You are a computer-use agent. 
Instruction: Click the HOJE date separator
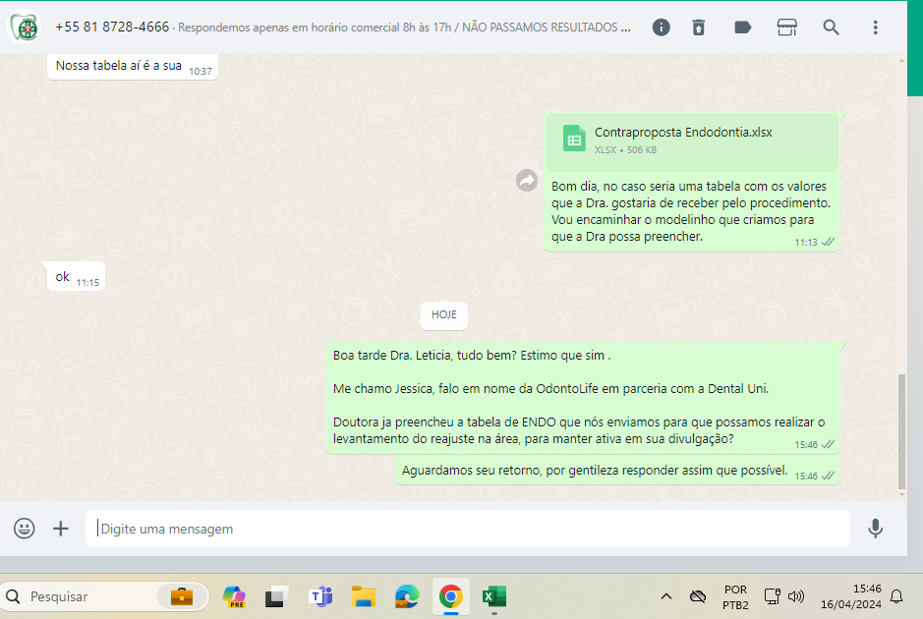pos(444,314)
